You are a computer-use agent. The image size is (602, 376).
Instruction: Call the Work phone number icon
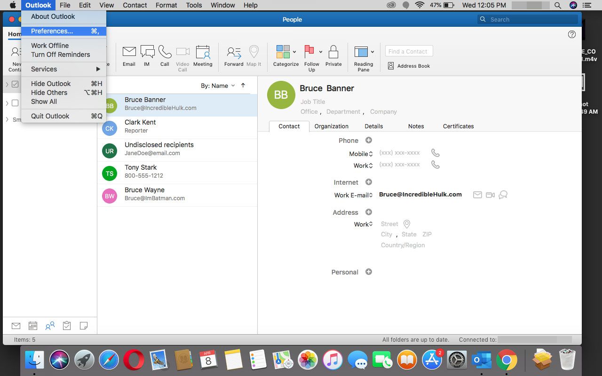pos(436,164)
